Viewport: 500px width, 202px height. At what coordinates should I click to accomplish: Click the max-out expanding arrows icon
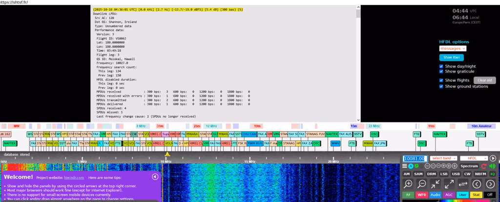[449, 184]
